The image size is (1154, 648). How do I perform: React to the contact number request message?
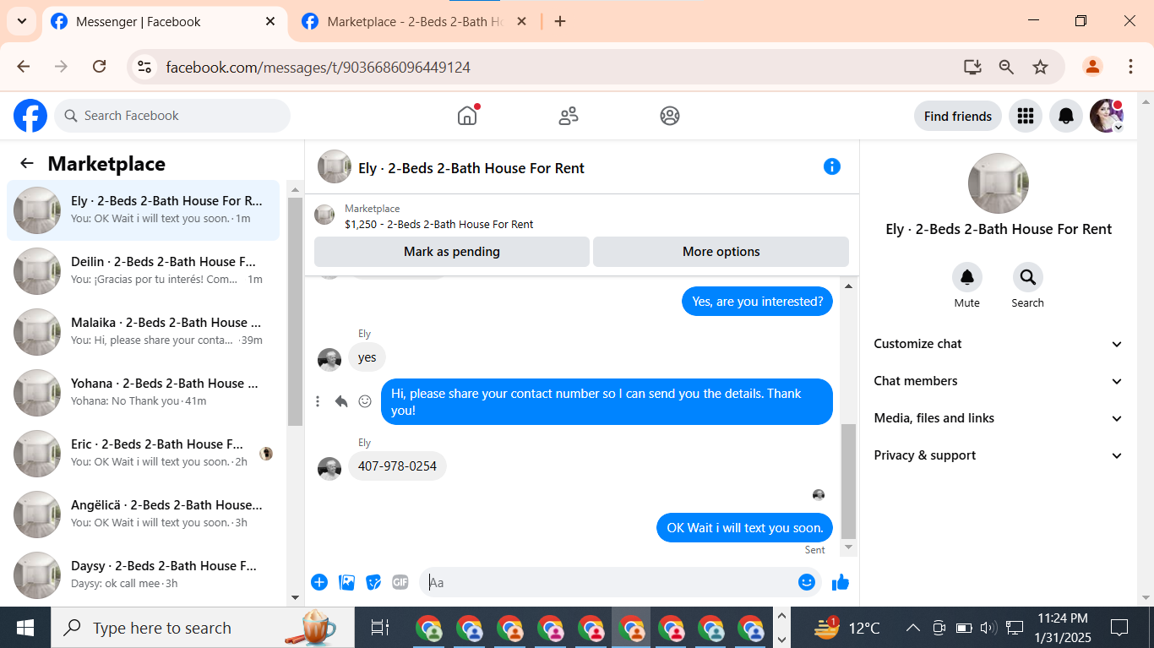pyautogui.click(x=365, y=401)
